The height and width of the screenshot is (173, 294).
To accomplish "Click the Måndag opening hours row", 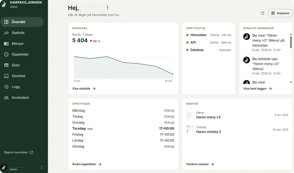I will (x=123, y=110).
